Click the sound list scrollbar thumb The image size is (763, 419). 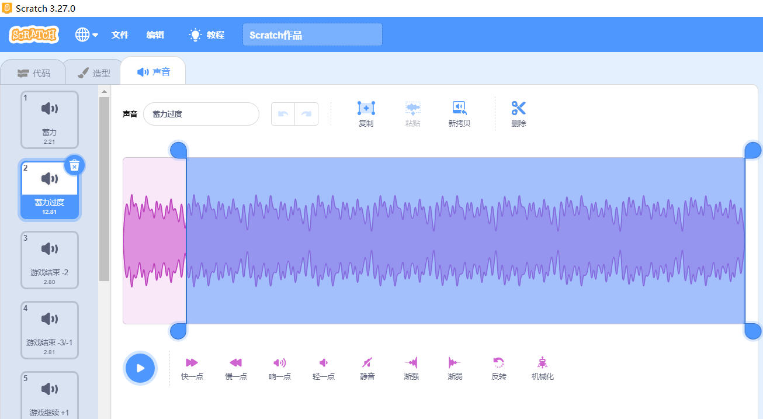click(104, 189)
